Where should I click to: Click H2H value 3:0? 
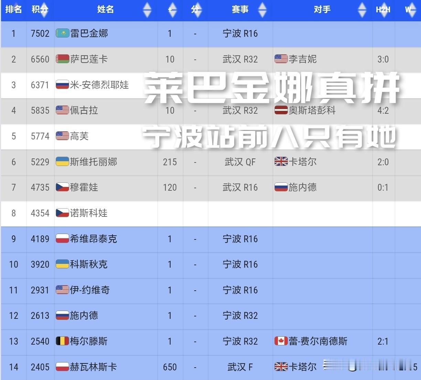coord(383,59)
